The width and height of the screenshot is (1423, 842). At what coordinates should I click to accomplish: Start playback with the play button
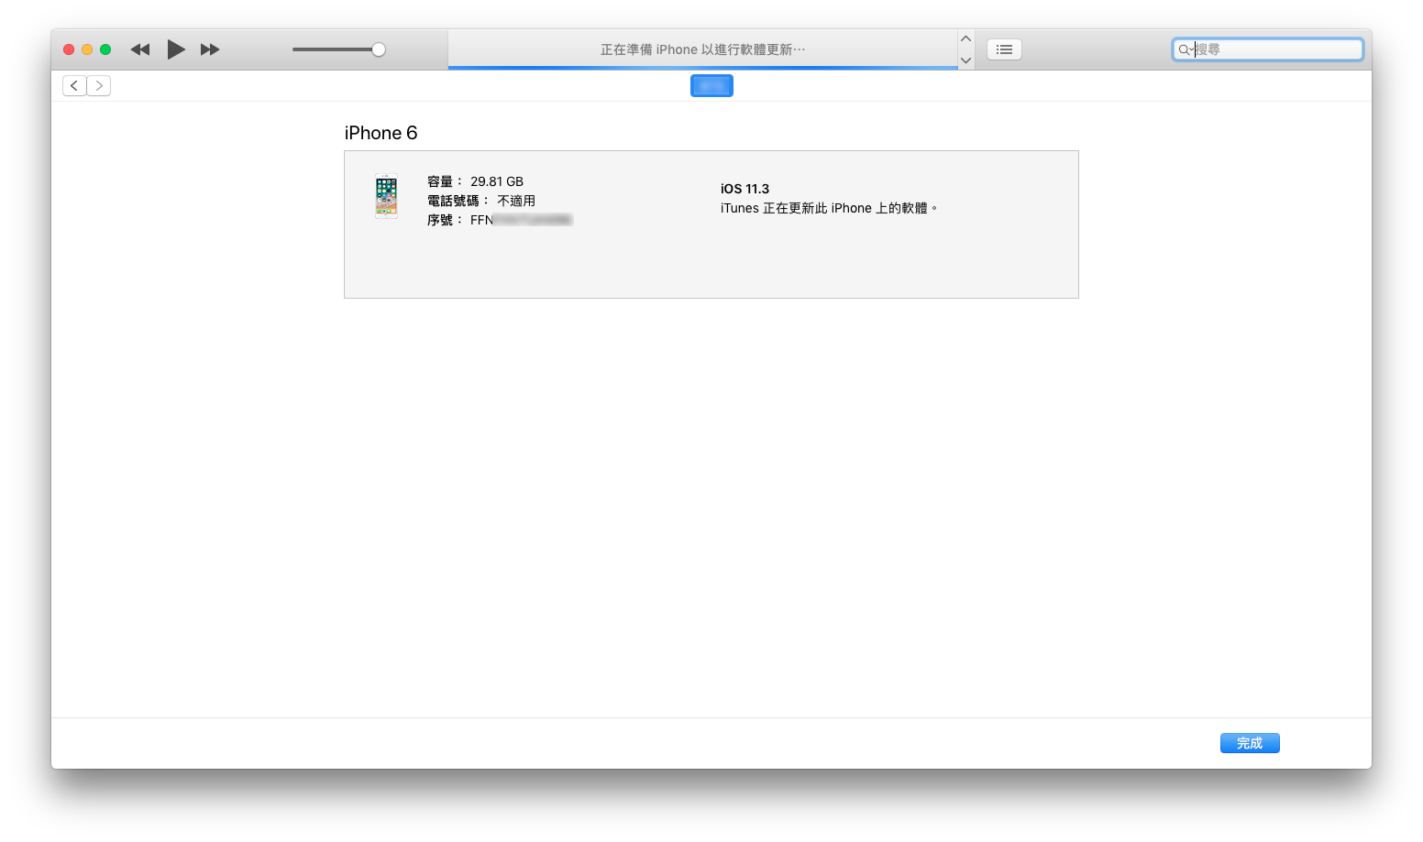176,49
